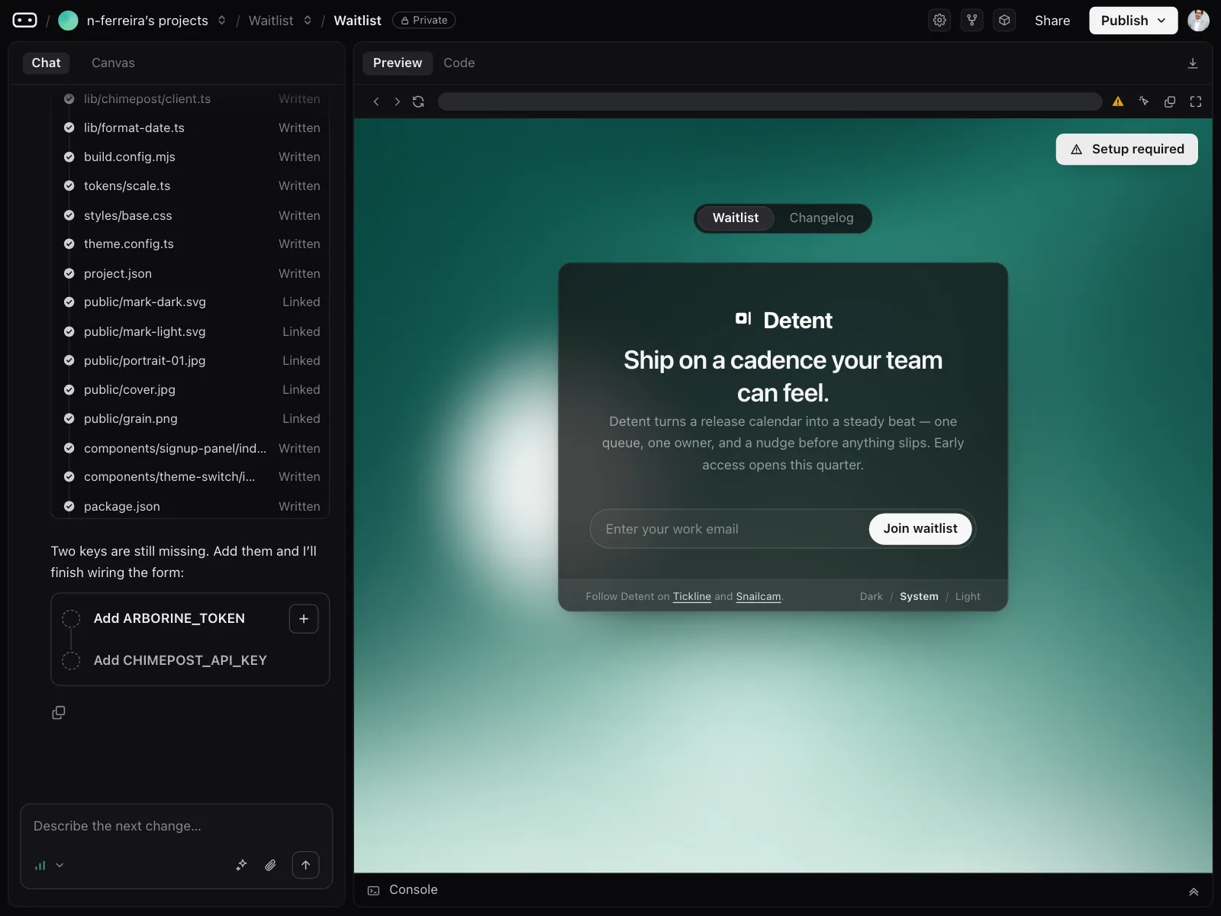The image size is (1221, 916).
Task: Click the preview URL address bar
Action: [769, 102]
